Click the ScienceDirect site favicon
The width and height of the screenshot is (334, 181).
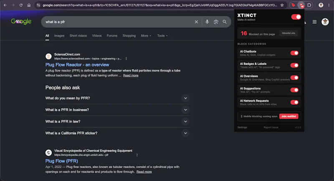[x=48, y=57]
